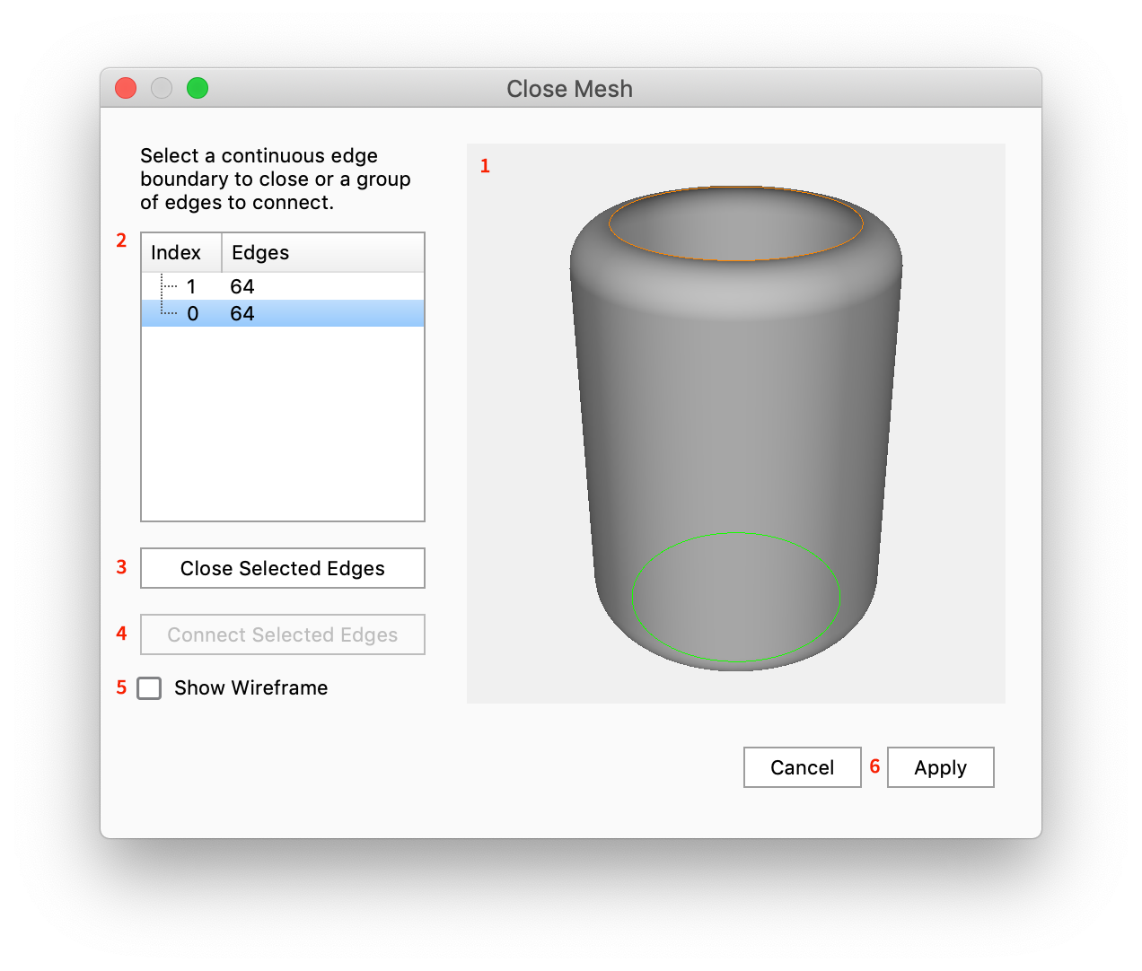
Task: Minimize the window with the yellow button
Action: point(161,88)
